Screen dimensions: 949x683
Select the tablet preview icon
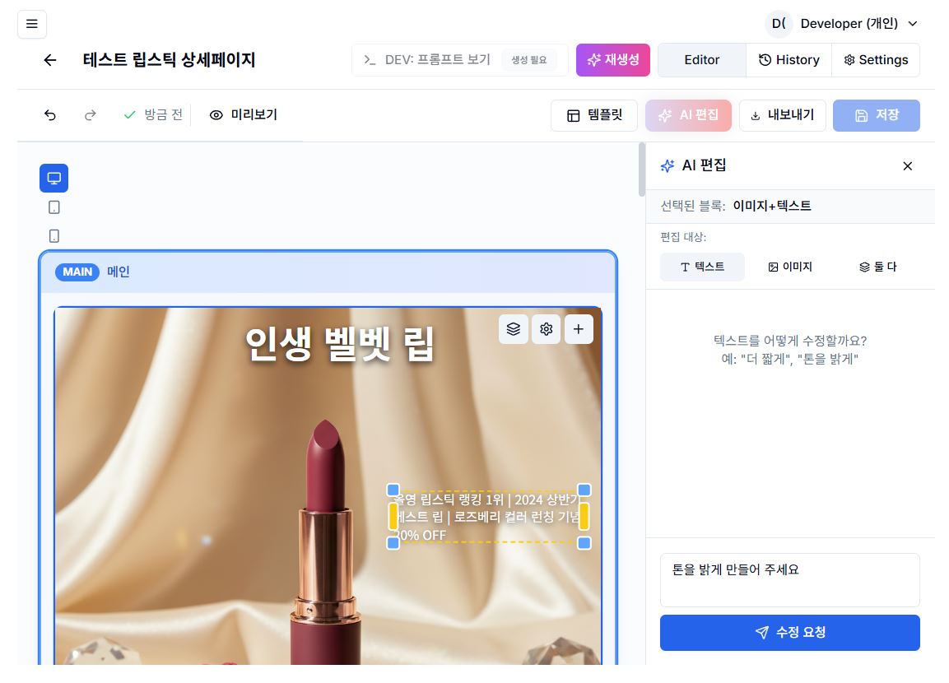pyautogui.click(x=53, y=207)
